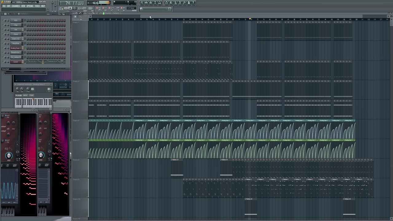This screenshot has height=221, width=393.
Task: Open the TOOLS menu
Action: click(x=37, y=6)
